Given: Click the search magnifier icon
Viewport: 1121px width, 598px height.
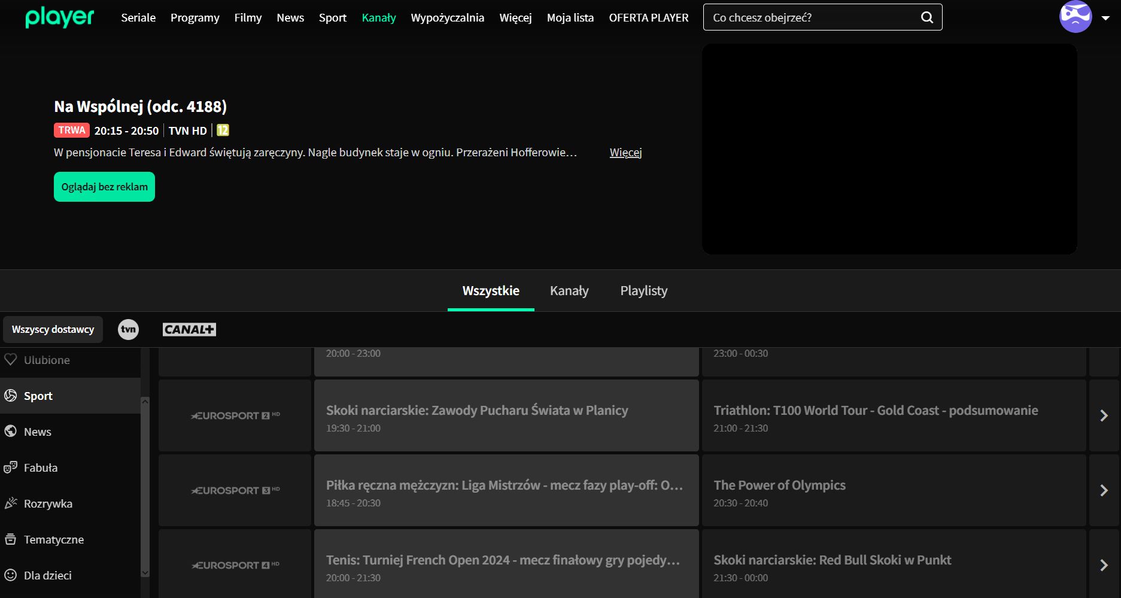Looking at the screenshot, I should 927,17.
